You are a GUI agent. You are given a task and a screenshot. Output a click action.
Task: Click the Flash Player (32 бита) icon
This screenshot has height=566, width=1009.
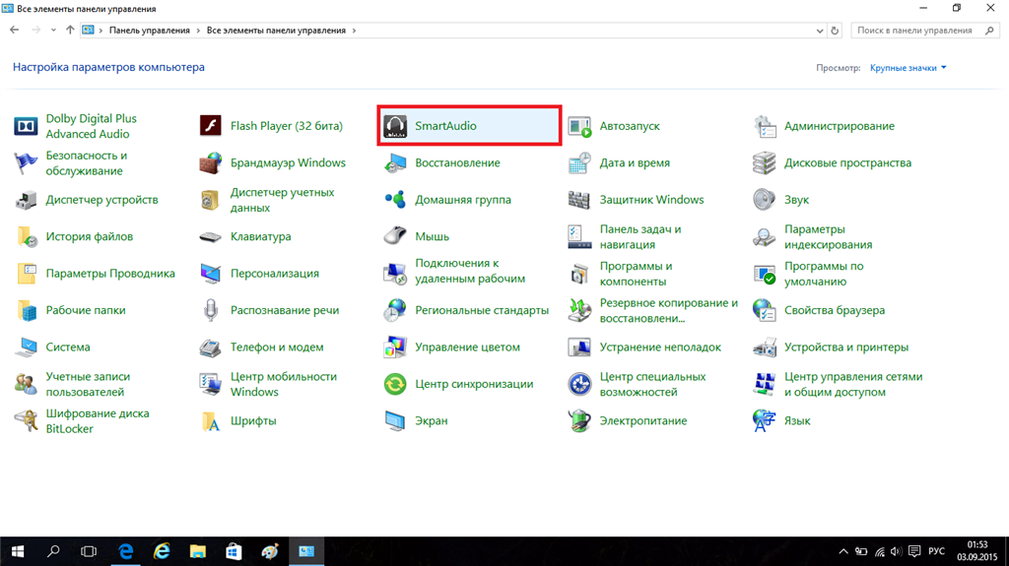211,126
